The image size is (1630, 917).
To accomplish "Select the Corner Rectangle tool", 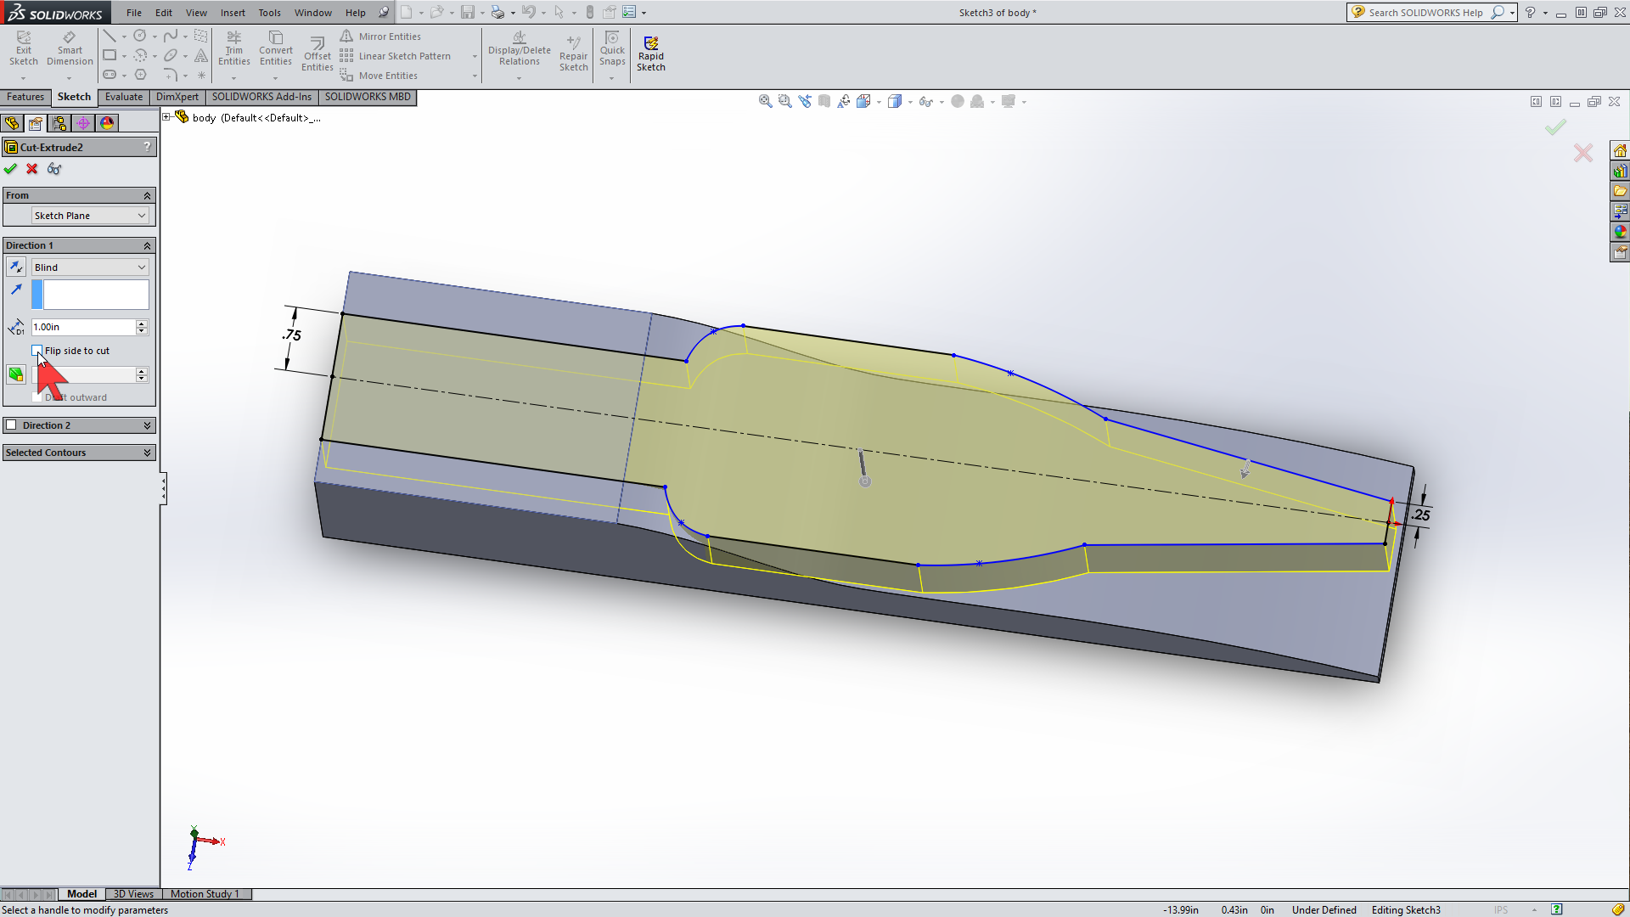I will 110,55.
